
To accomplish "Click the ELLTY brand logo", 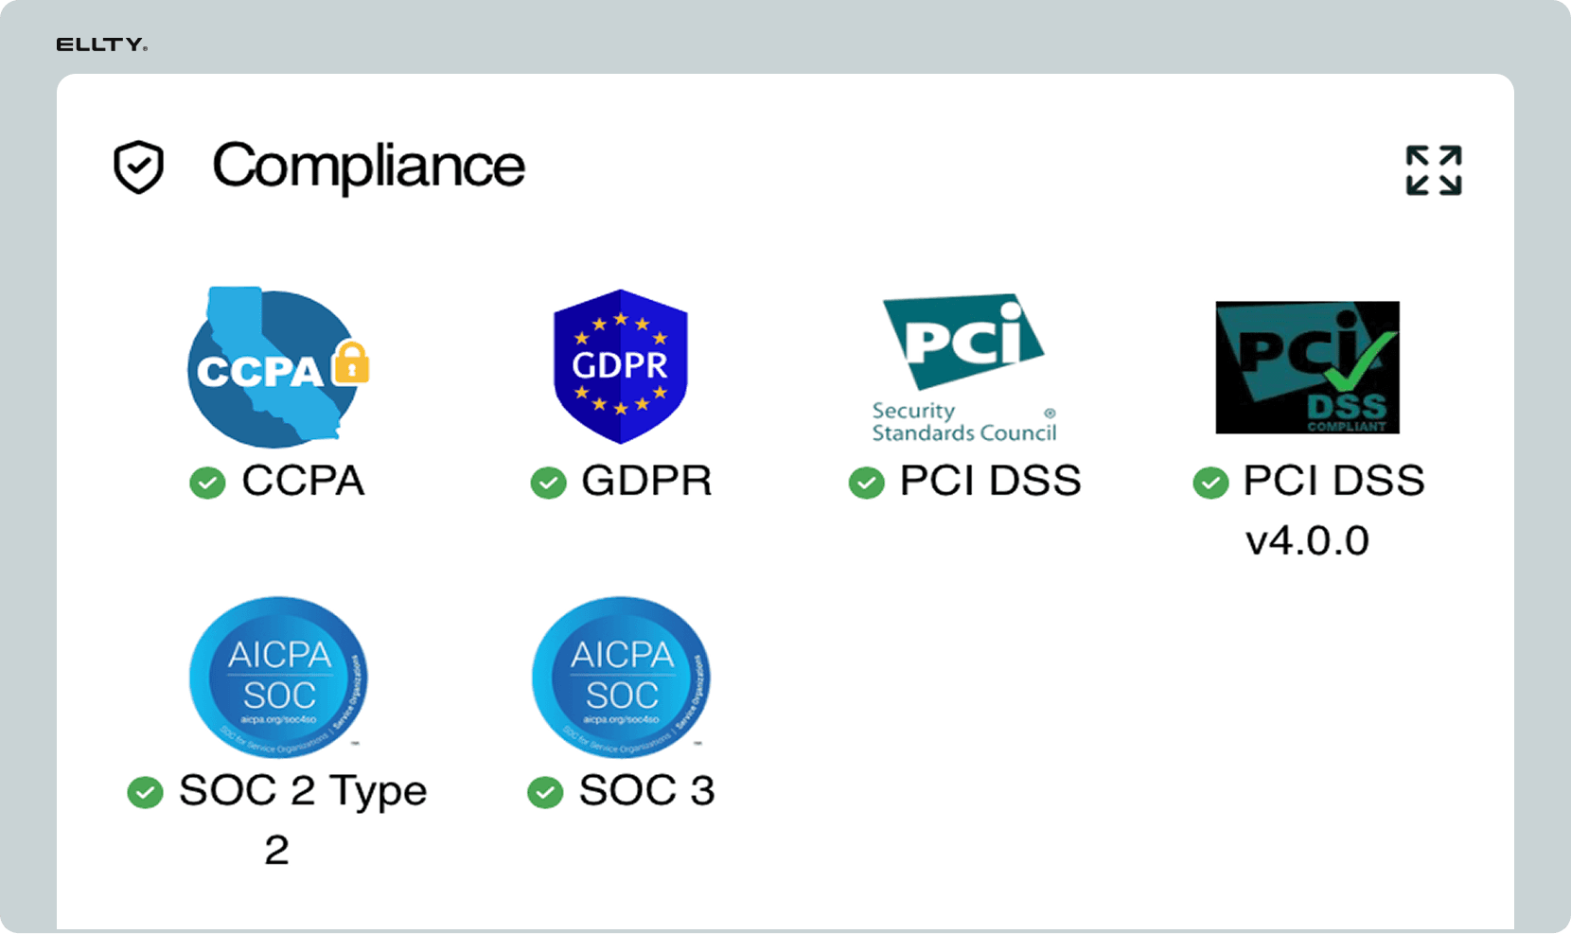I will click(102, 44).
